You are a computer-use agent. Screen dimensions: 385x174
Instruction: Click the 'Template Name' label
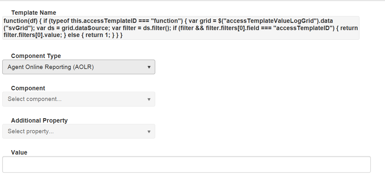[x=34, y=13]
